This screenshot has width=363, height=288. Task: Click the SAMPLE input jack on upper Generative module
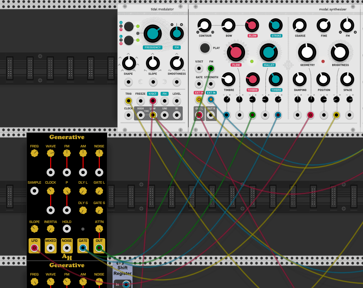coord(34,191)
